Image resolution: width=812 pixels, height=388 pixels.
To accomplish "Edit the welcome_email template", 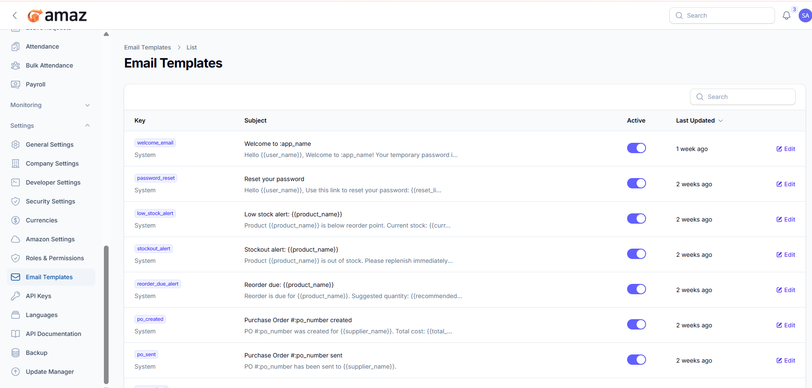I will point(786,149).
